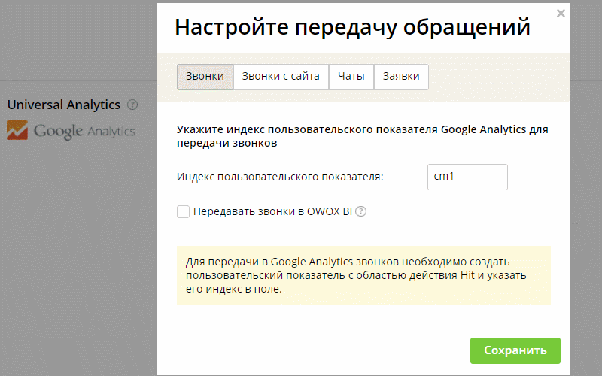This screenshot has height=376, width=602.
Task: Enable Передавать звонки в OWOX BI checkbox
Action: tap(183, 211)
